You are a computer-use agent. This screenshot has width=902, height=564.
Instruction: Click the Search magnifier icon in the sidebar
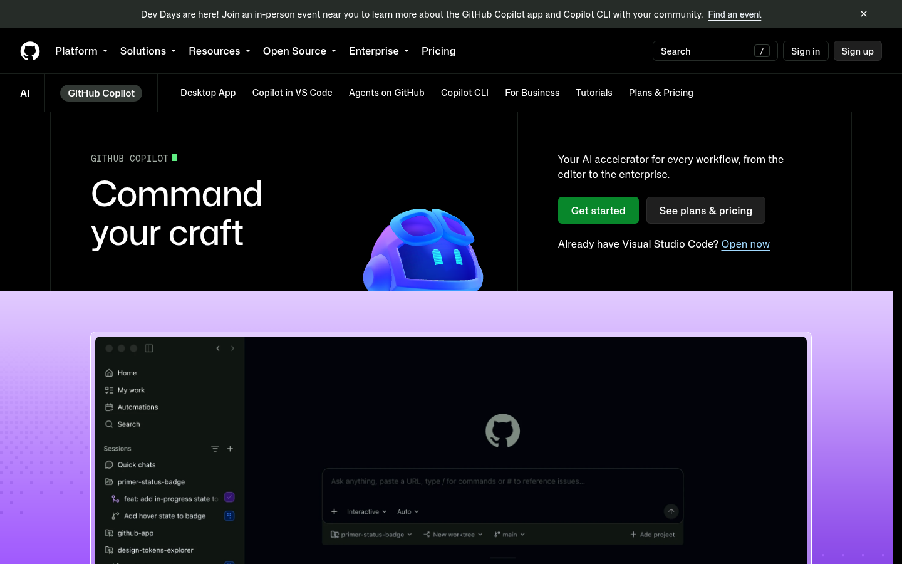109,424
